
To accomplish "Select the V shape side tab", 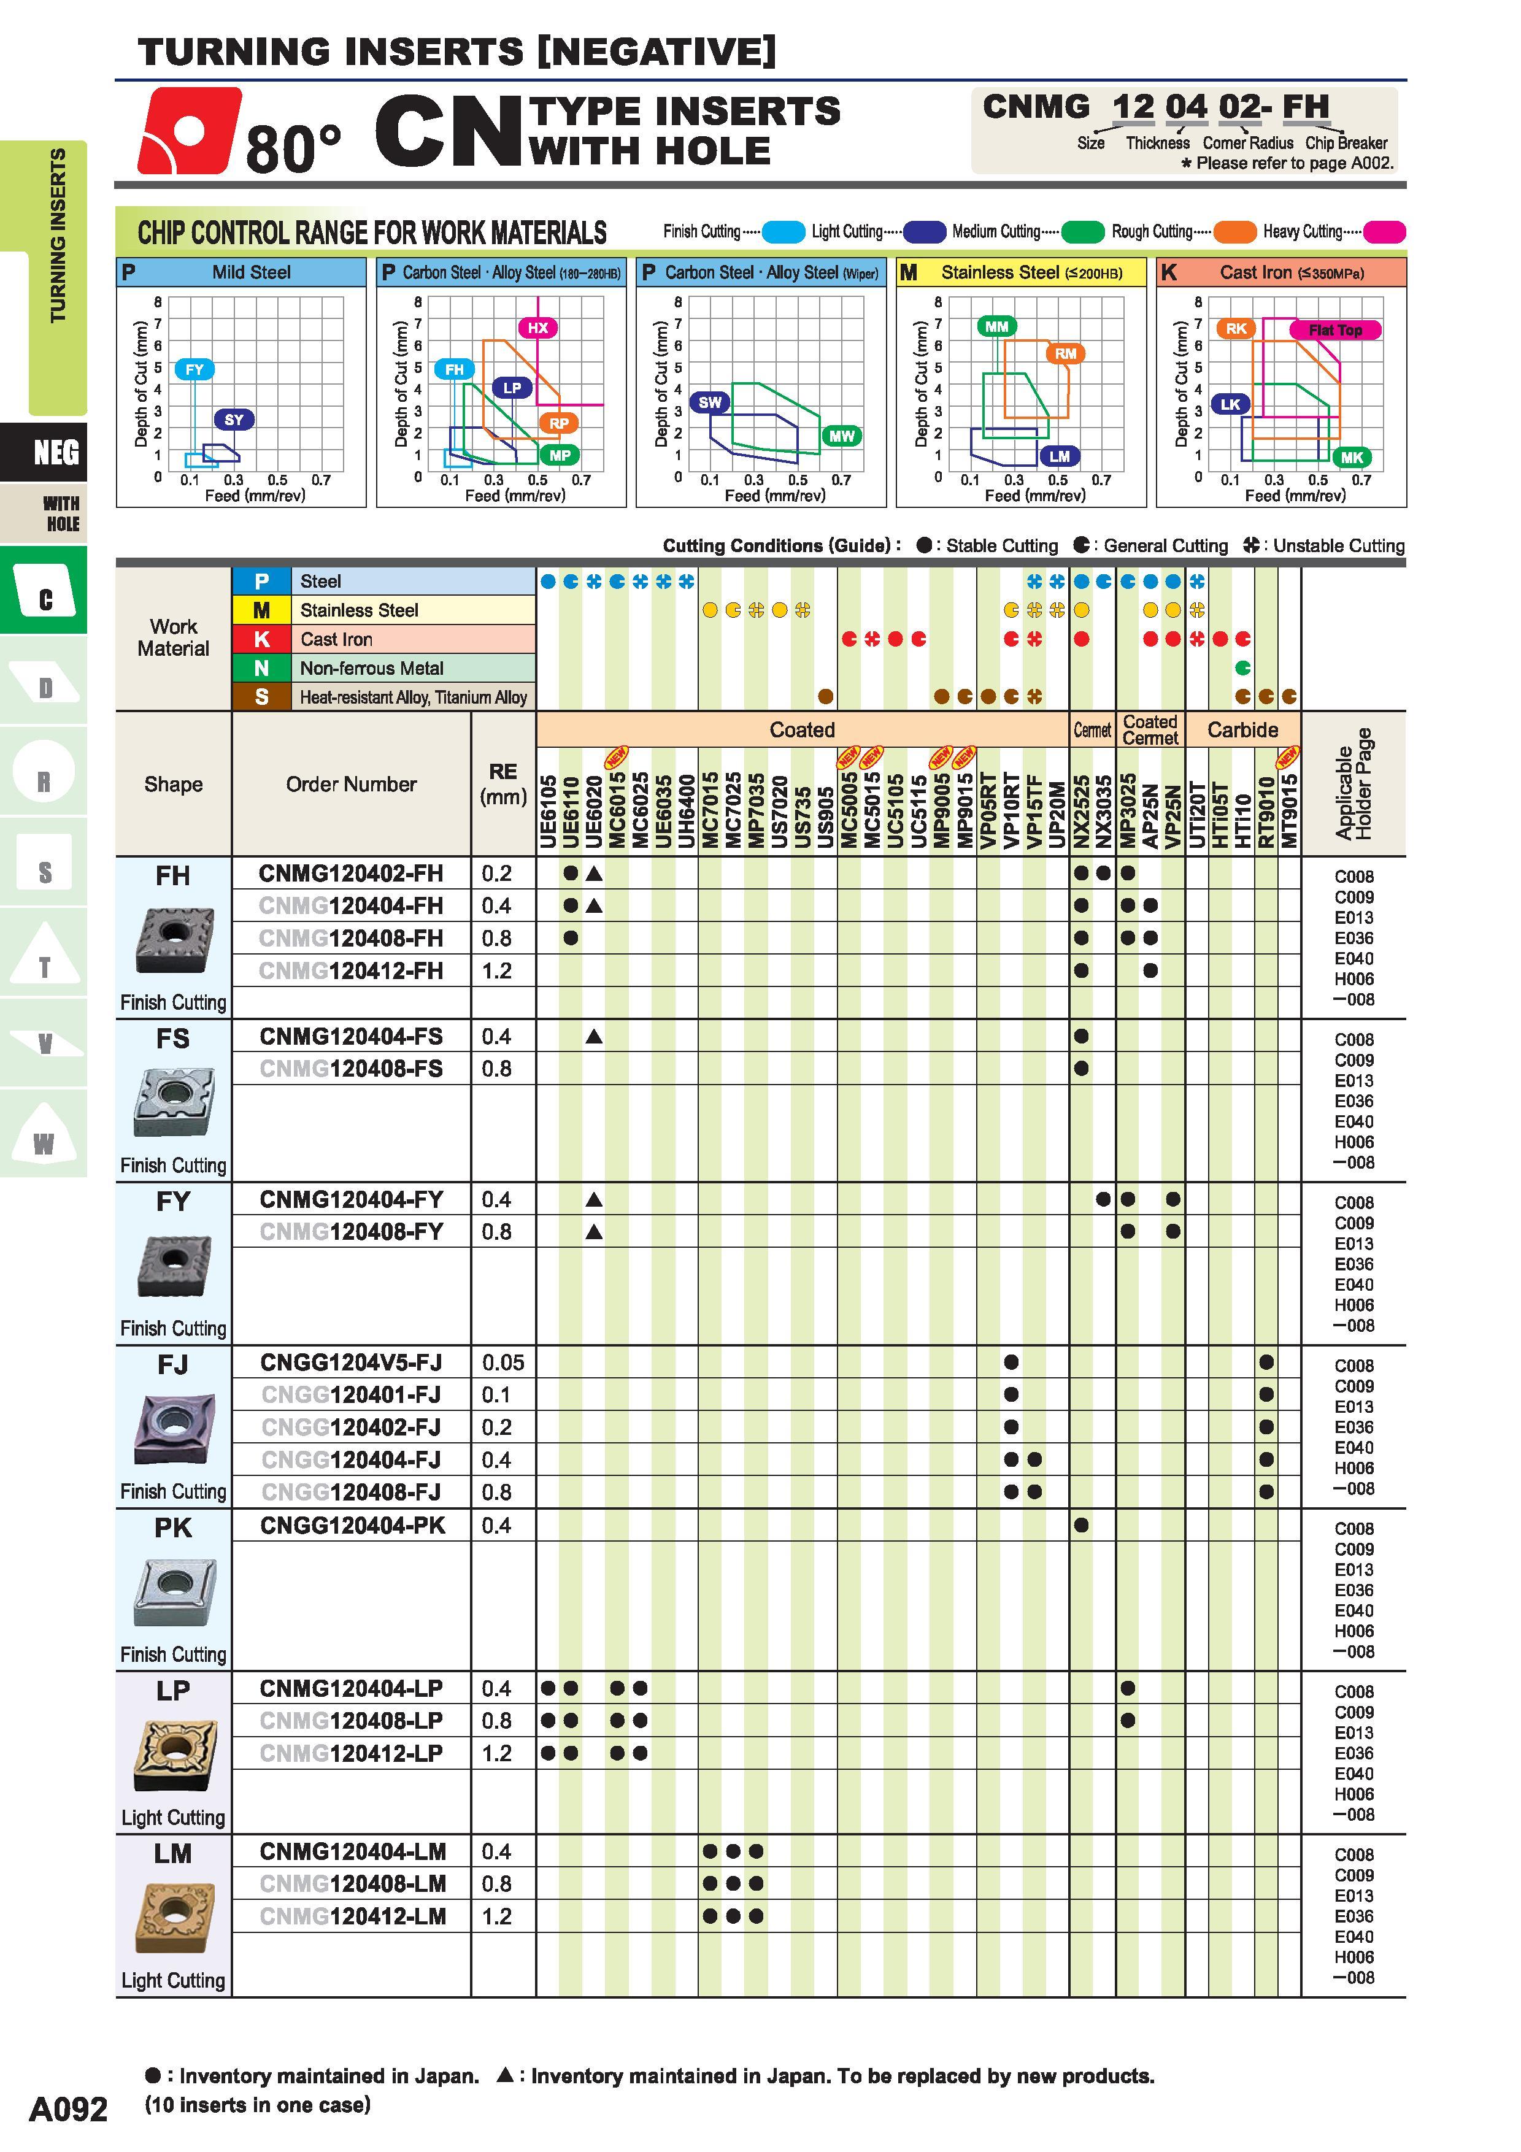I will pos(44,1043).
